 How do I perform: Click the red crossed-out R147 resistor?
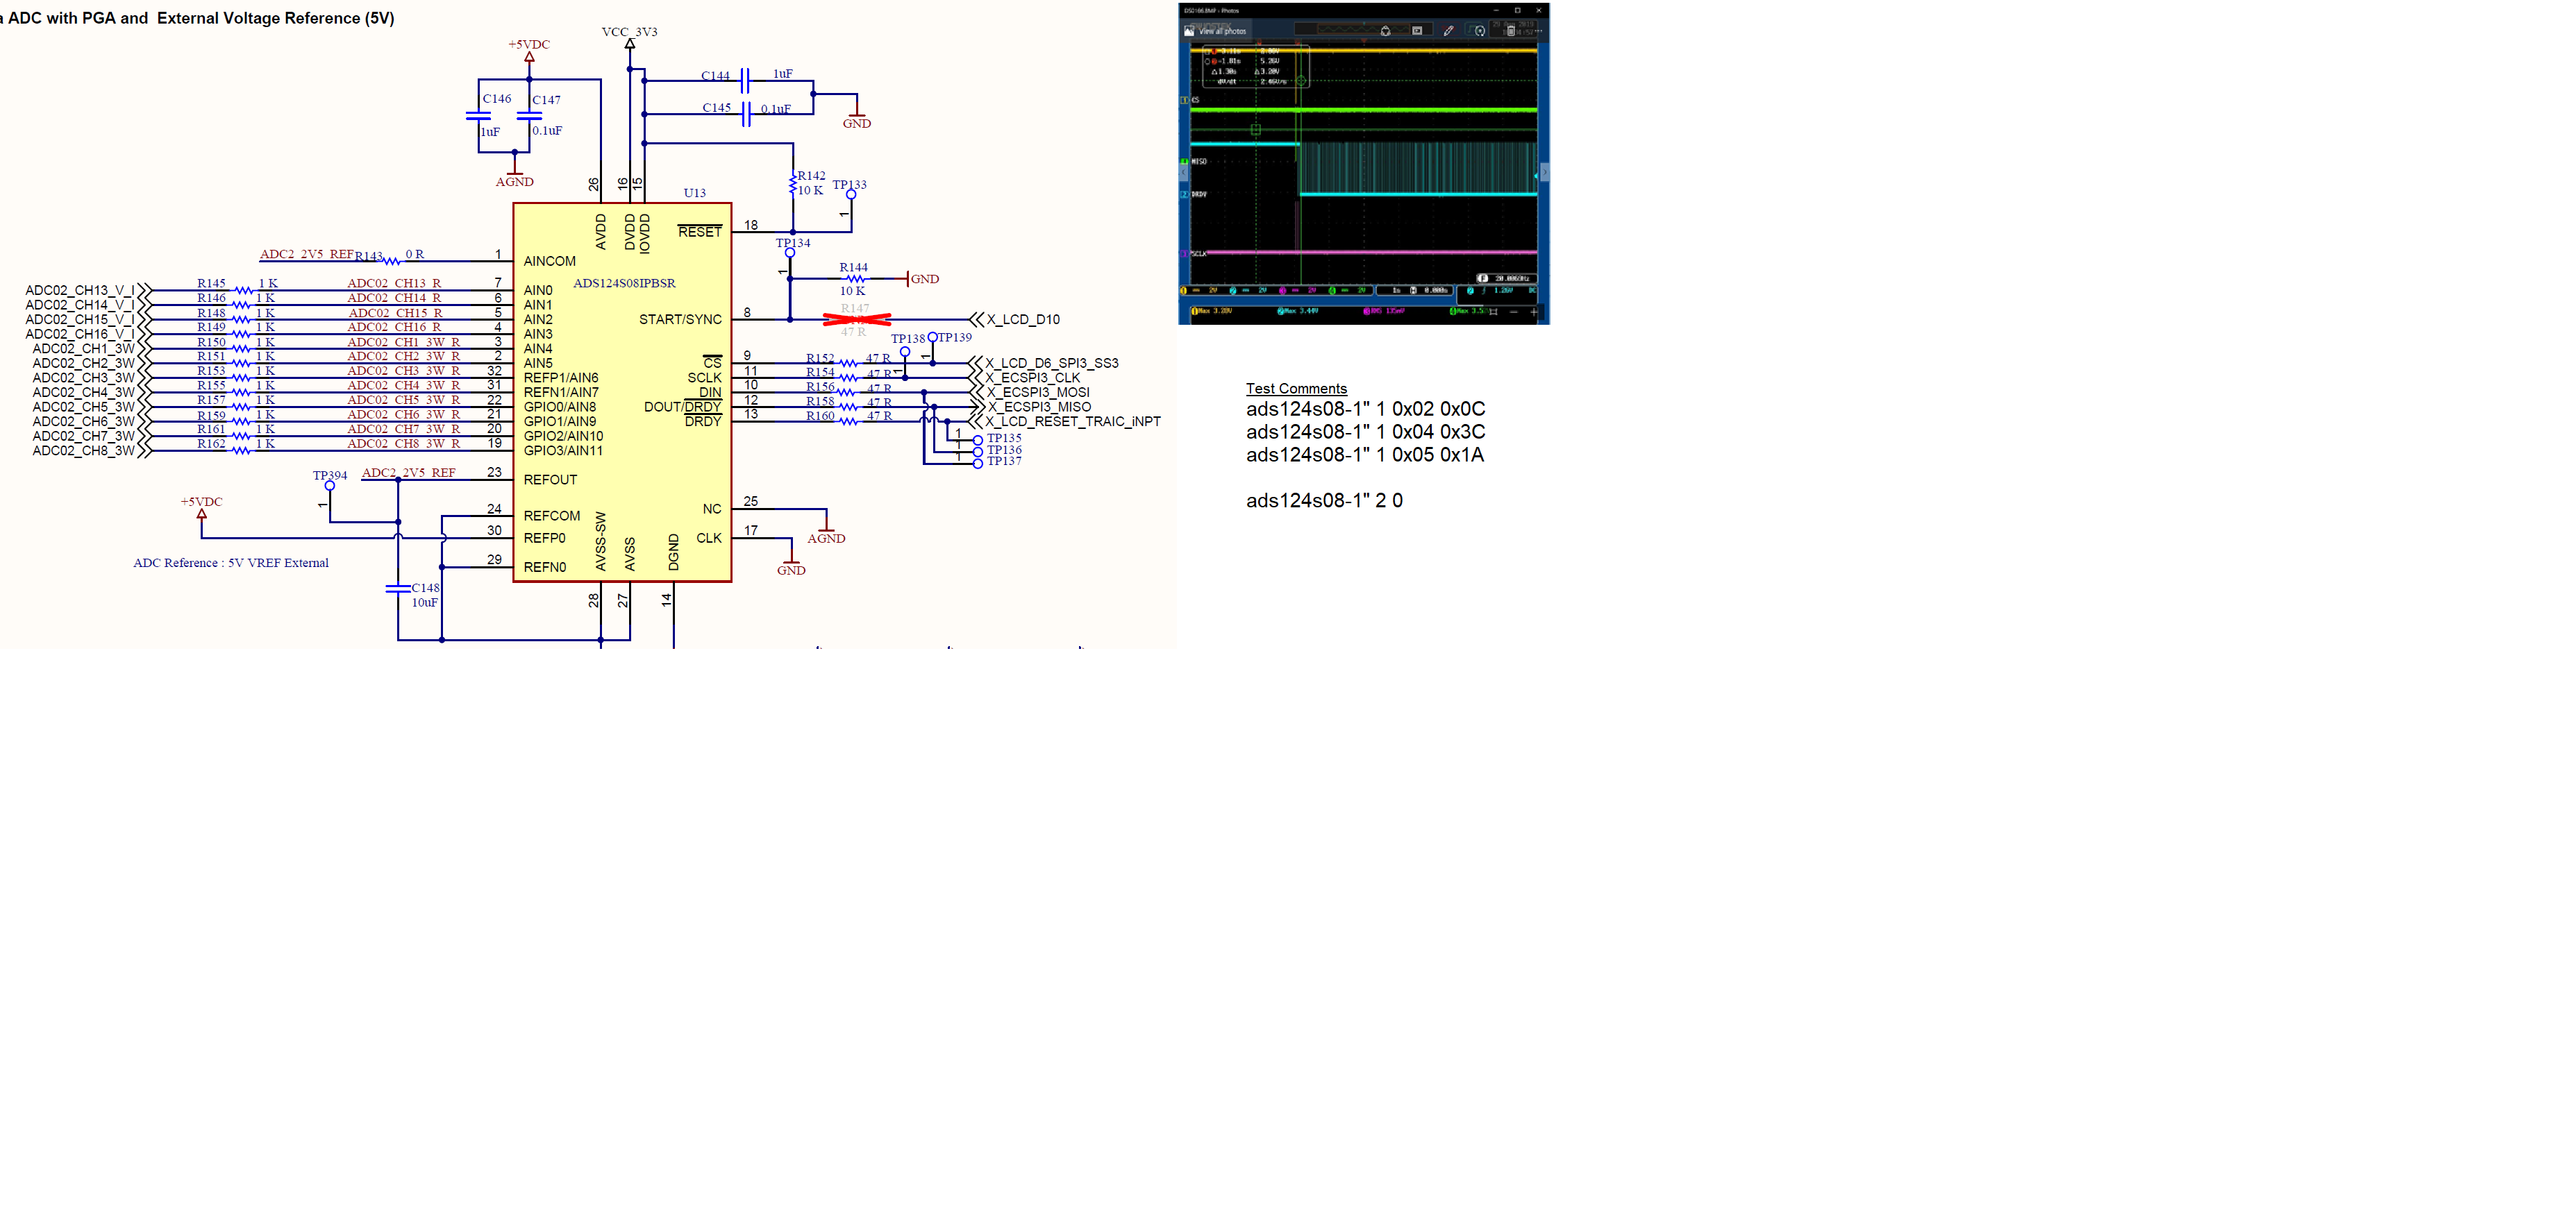click(x=856, y=320)
